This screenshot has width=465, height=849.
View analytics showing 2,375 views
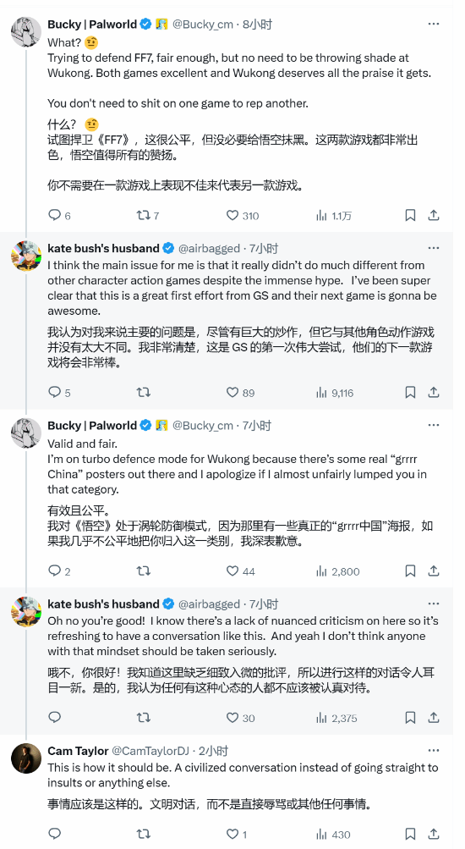[x=336, y=718]
